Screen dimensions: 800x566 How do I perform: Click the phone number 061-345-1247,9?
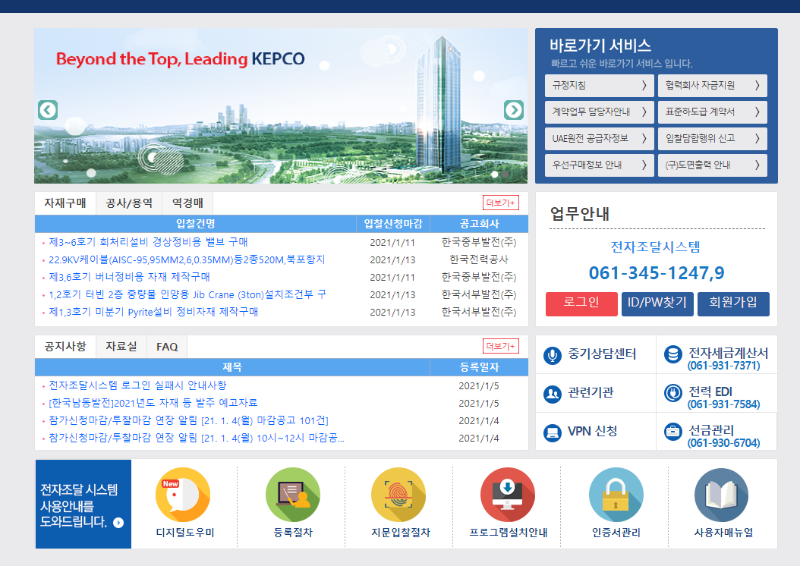(657, 273)
